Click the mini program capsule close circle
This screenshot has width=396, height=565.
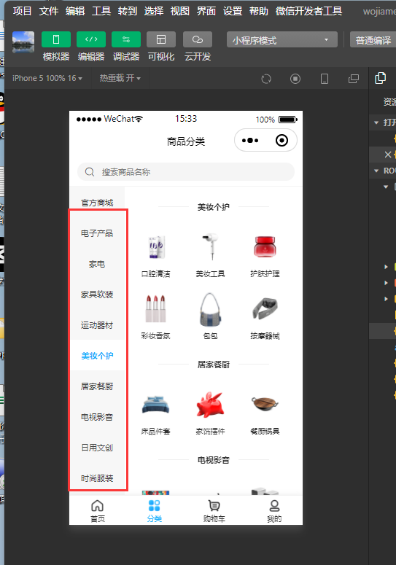(x=282, y=141)
